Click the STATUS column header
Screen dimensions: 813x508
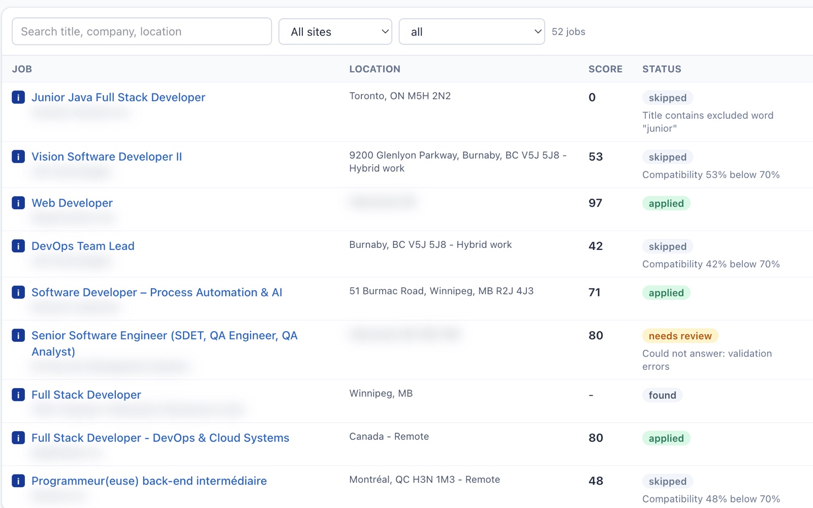662,69
